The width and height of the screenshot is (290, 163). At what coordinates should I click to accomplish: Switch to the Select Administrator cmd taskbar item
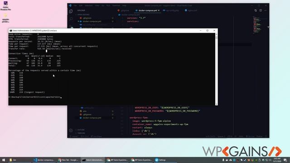(x=92, y=160)
